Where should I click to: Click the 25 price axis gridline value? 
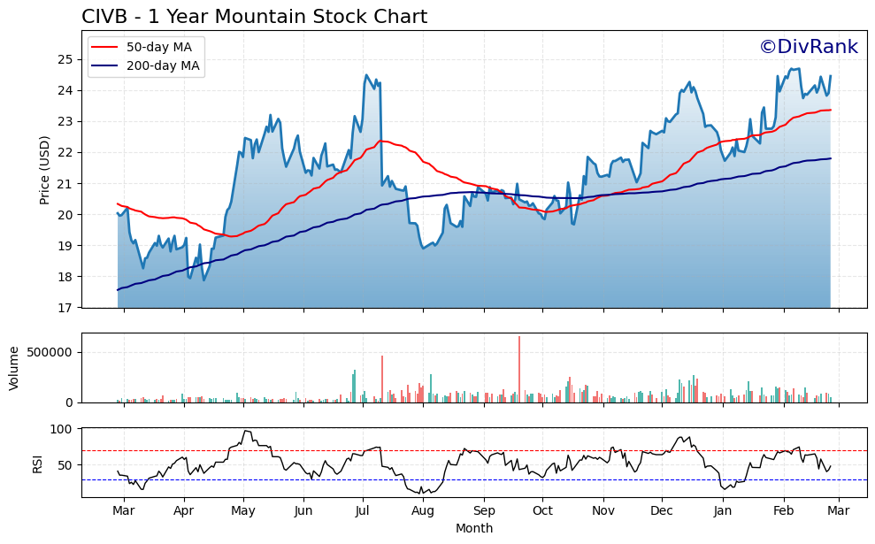(66, 61)
